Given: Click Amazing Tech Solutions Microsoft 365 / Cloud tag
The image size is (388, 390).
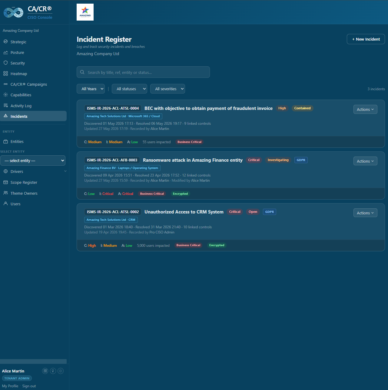Looking at the screenshot, I should [x=123, y=116].
